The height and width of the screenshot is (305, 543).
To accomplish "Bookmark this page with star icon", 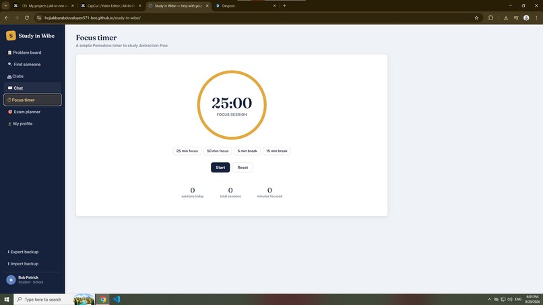I will [x=476, y=18].
